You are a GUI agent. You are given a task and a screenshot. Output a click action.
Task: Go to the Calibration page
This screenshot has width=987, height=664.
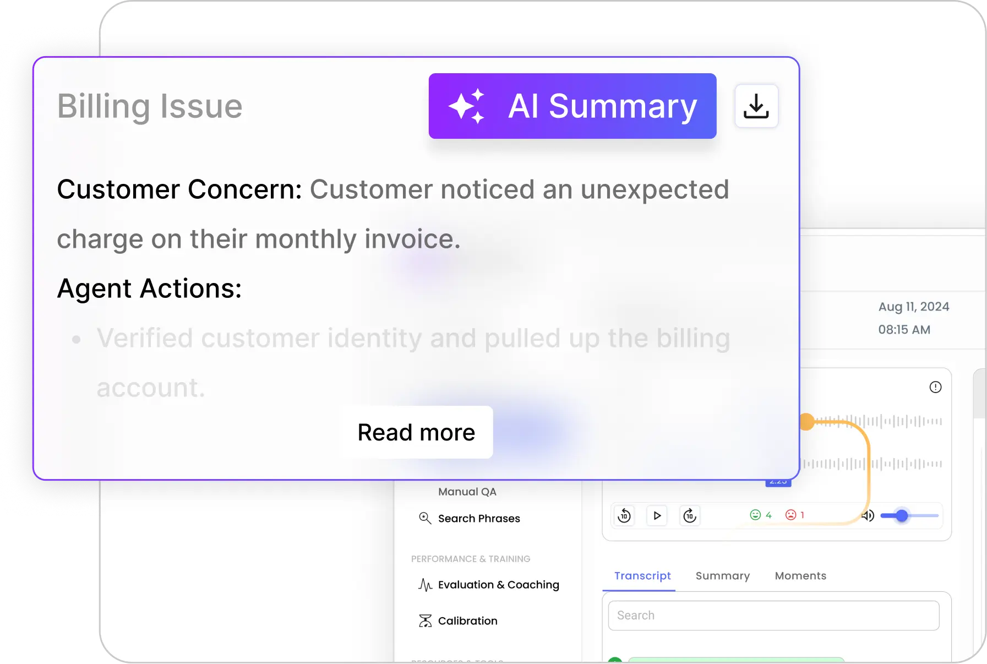[x=467, y=621]
